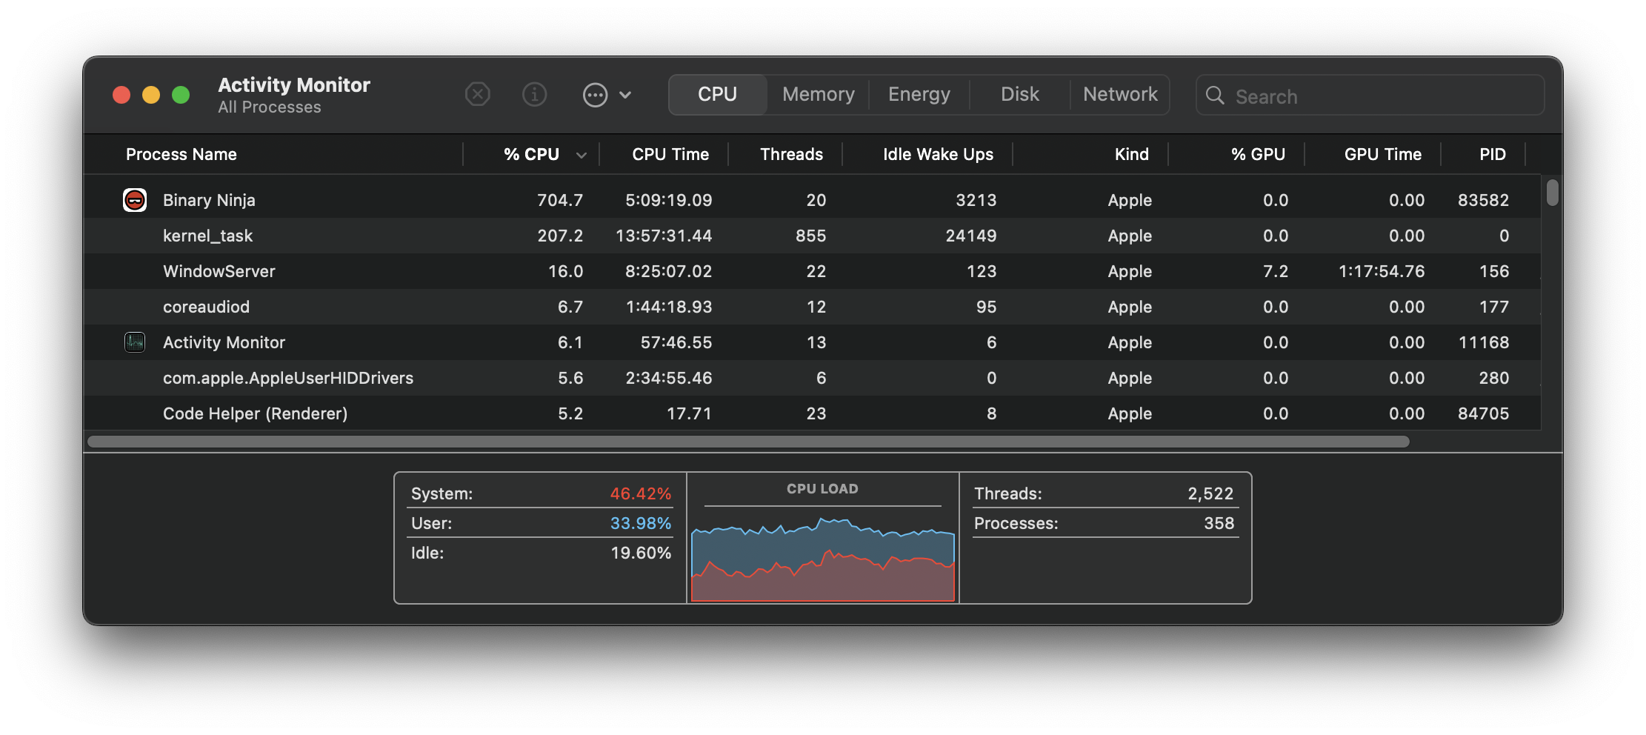Click the Binary Ninja app icon
The height and width of the screenshot is (735, 1646).
click(x=135, y=200)
